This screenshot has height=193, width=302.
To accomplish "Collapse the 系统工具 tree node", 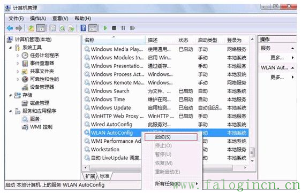I will pyautogui.click(x=11, y=47).
